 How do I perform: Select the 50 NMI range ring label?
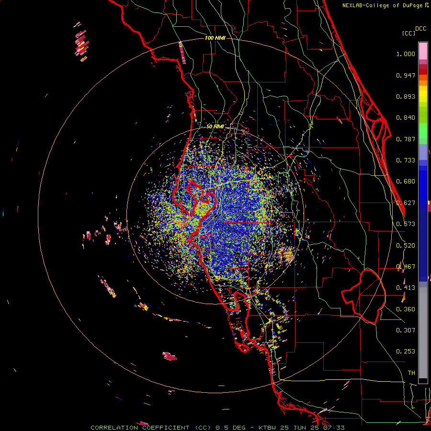click(x=215, y=126)
